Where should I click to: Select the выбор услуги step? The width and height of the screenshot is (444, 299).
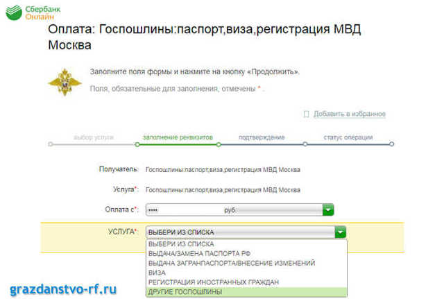tap(94, 137)
